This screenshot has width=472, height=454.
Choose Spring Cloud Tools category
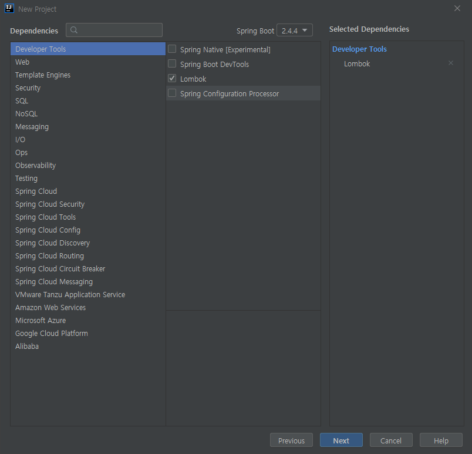pyautogui.click(x=88, y=217)
